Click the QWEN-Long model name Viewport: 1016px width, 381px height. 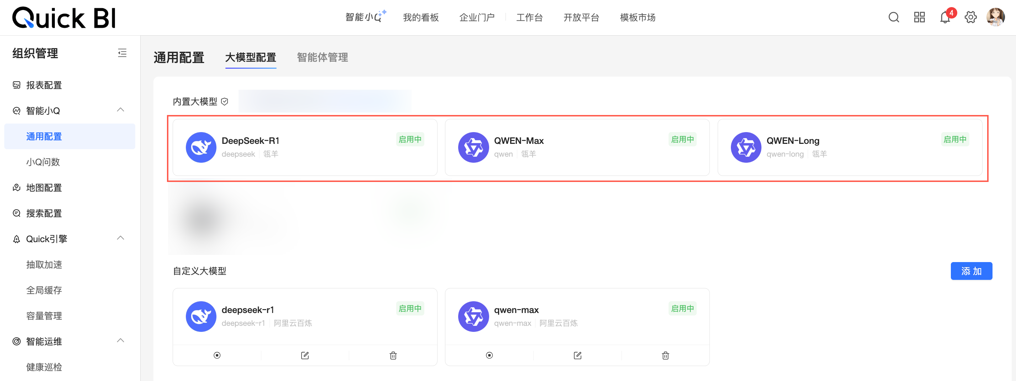click(793, 141)
